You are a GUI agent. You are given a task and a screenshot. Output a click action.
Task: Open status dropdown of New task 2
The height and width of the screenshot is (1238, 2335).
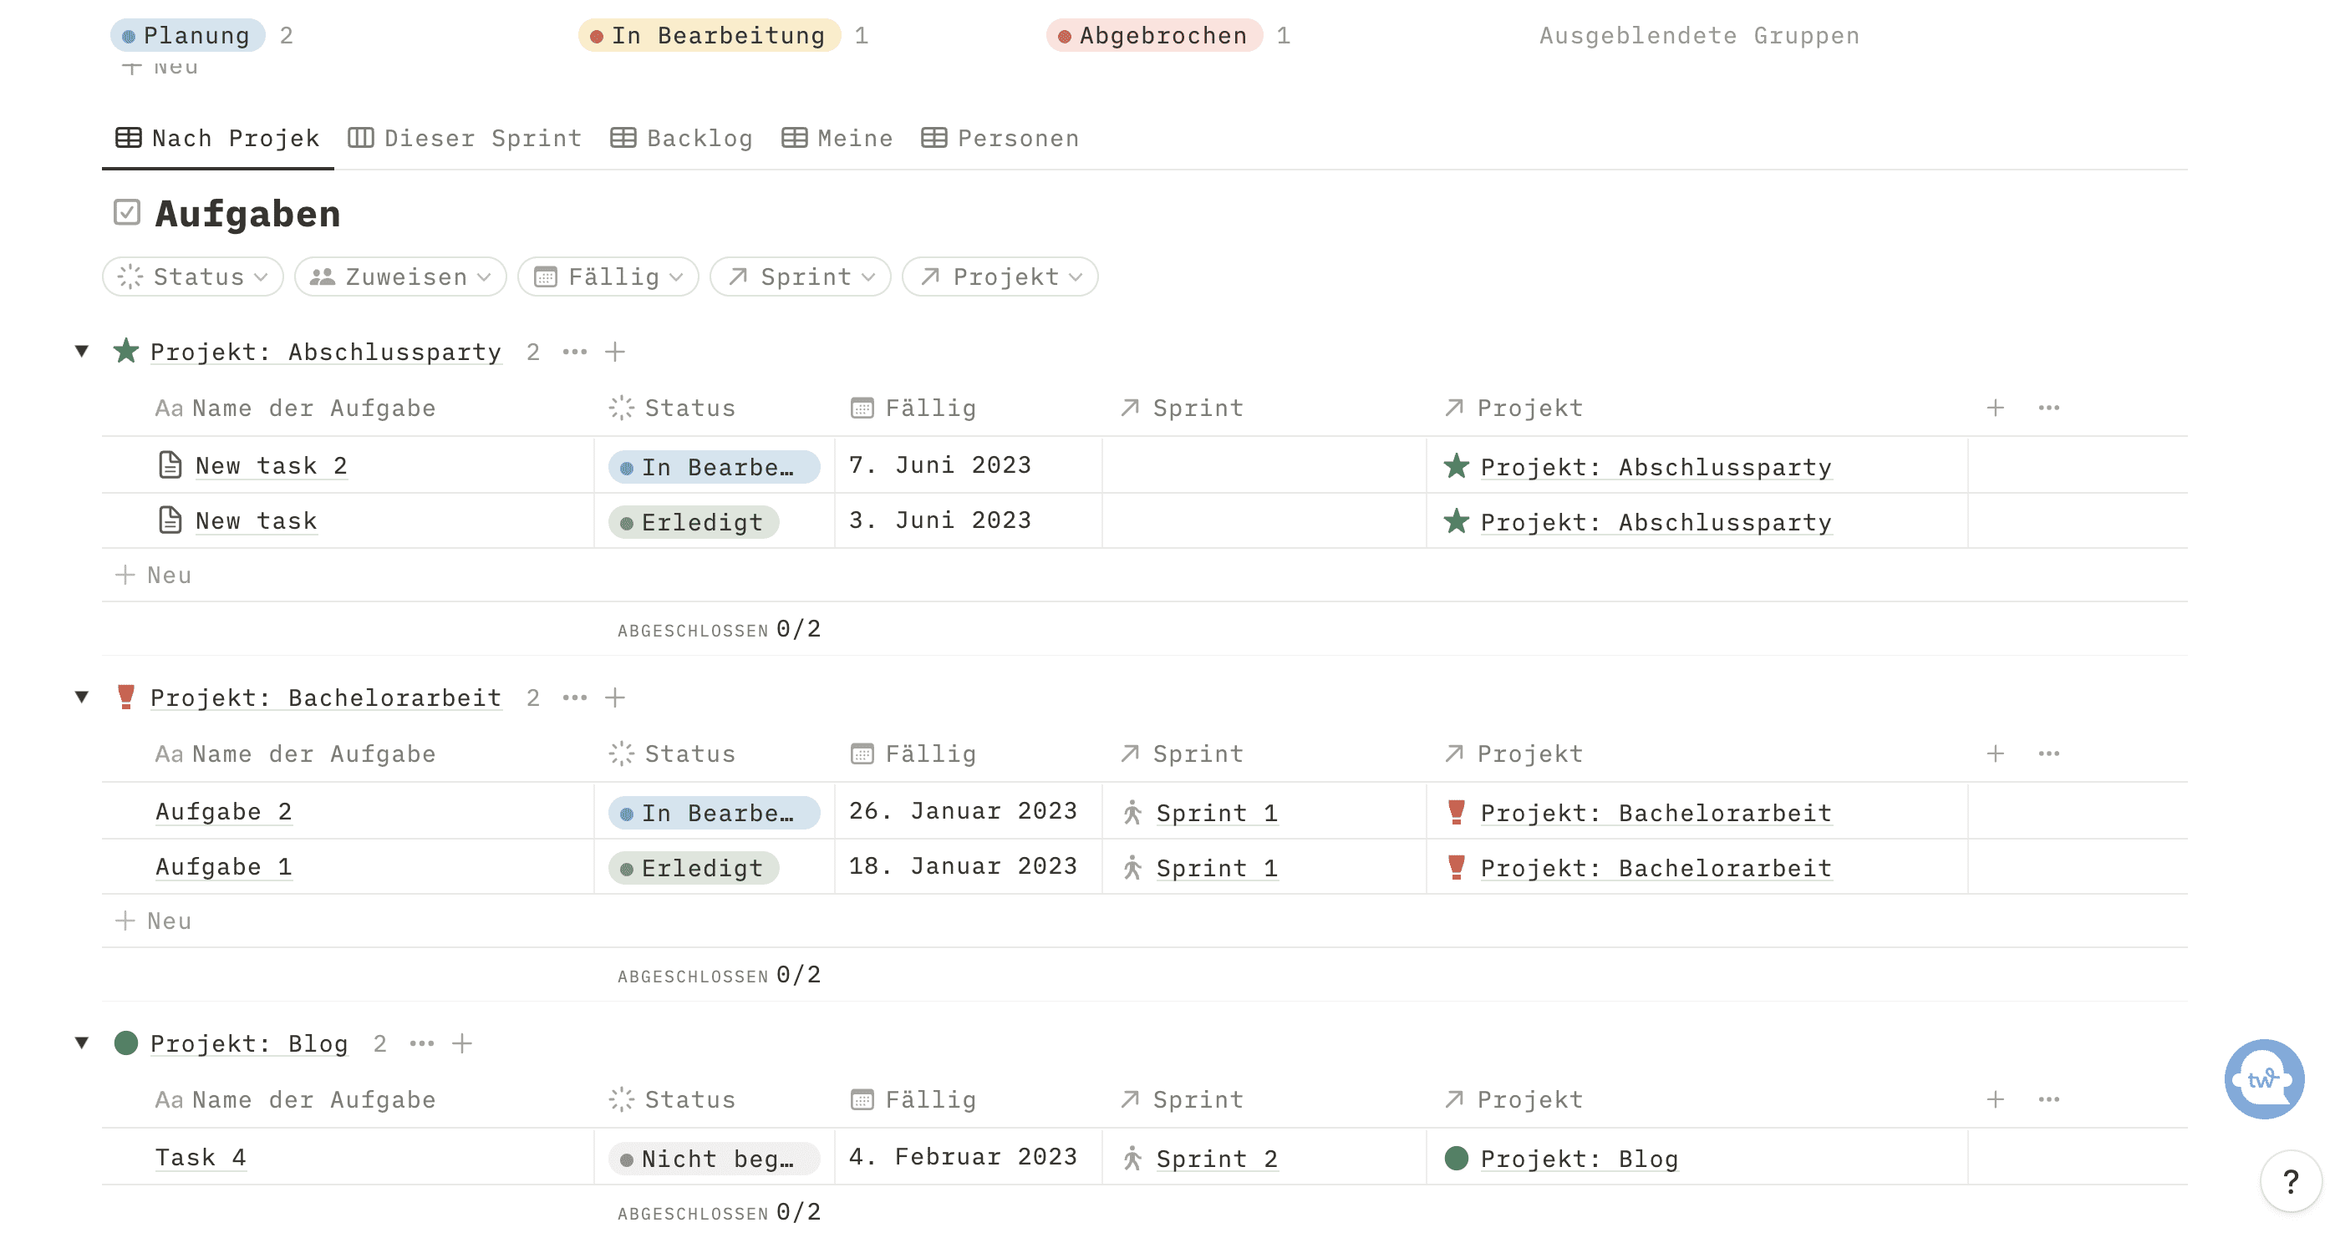[715, 467]
